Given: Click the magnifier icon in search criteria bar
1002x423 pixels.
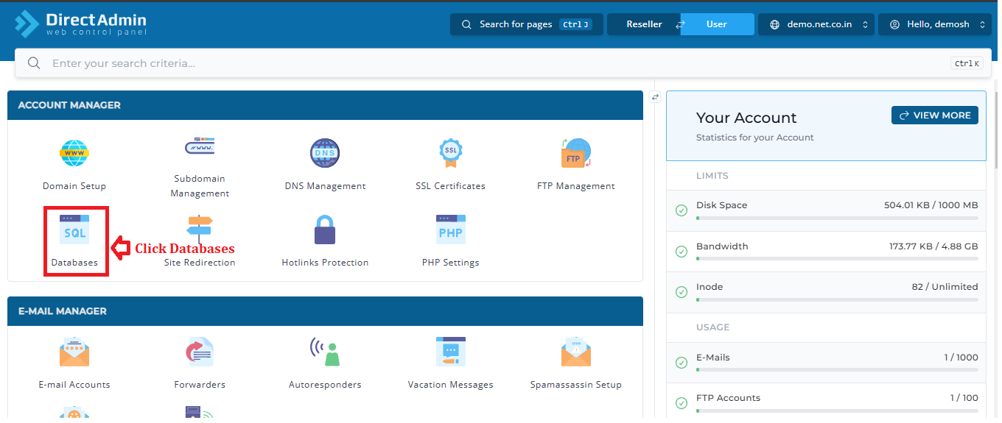Looking at the screenshot, I should point(34,63).
